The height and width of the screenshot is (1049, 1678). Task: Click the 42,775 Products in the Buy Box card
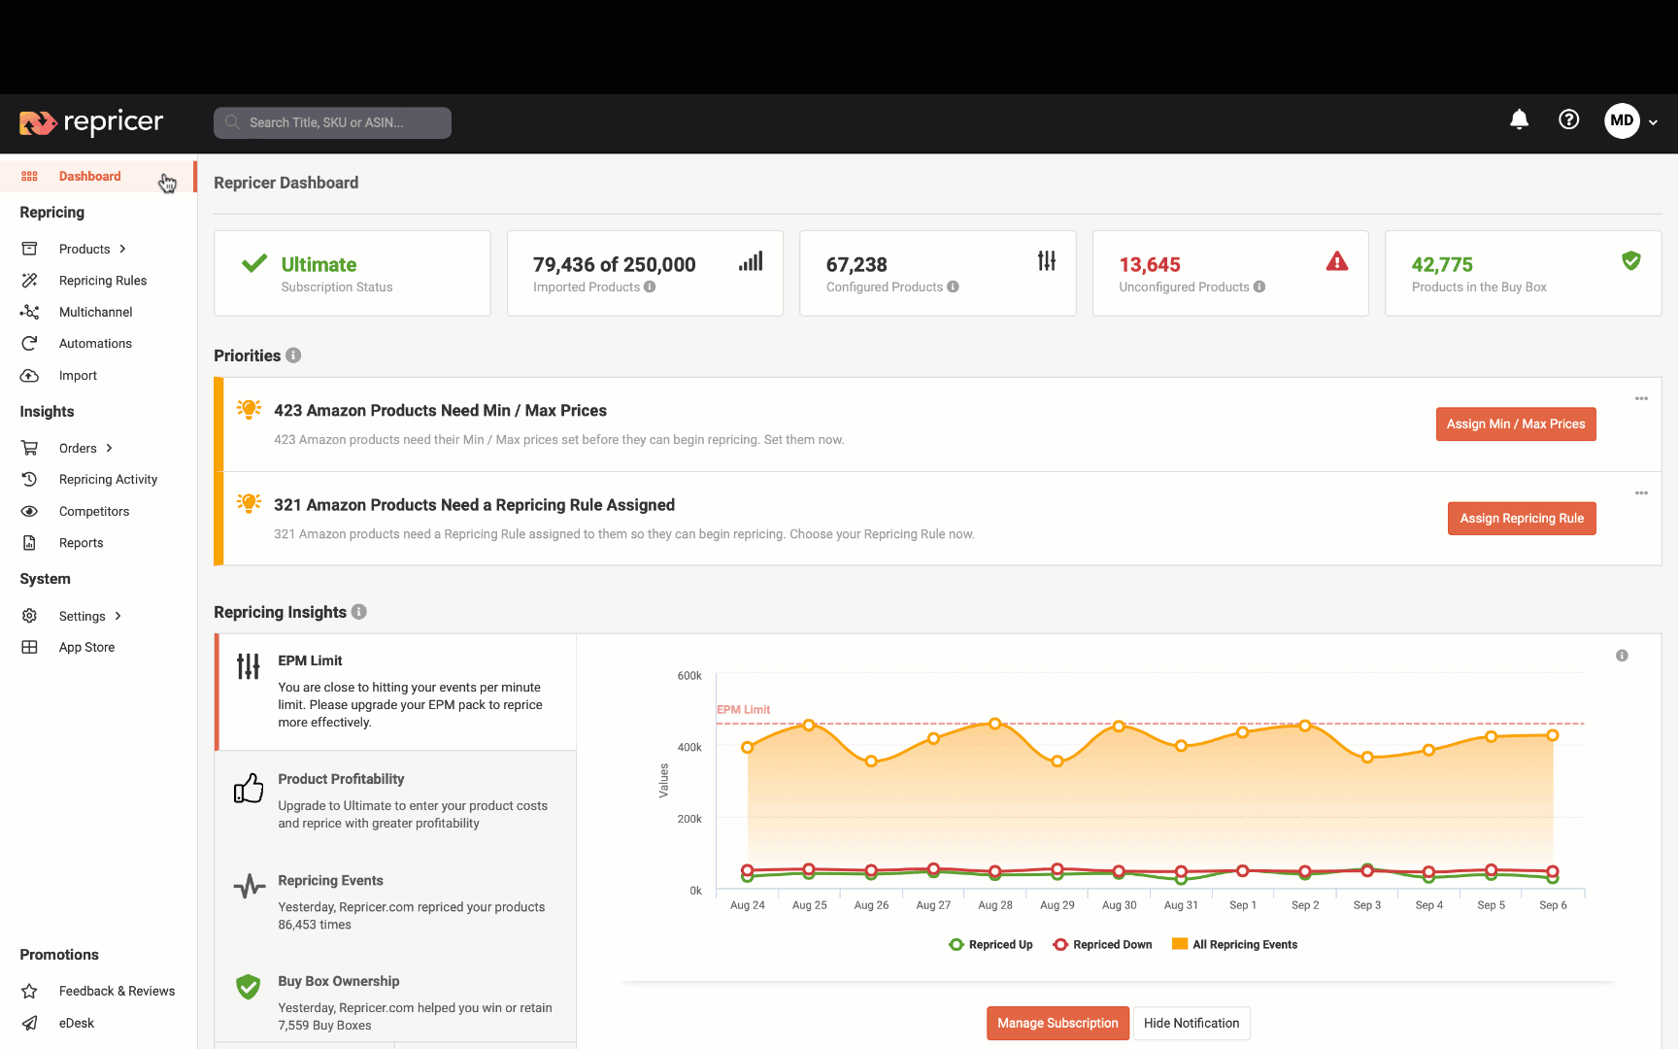point(1524,273)
